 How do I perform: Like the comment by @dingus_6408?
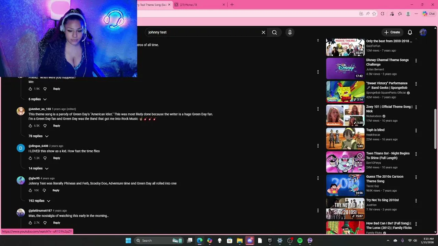(30, 158)
